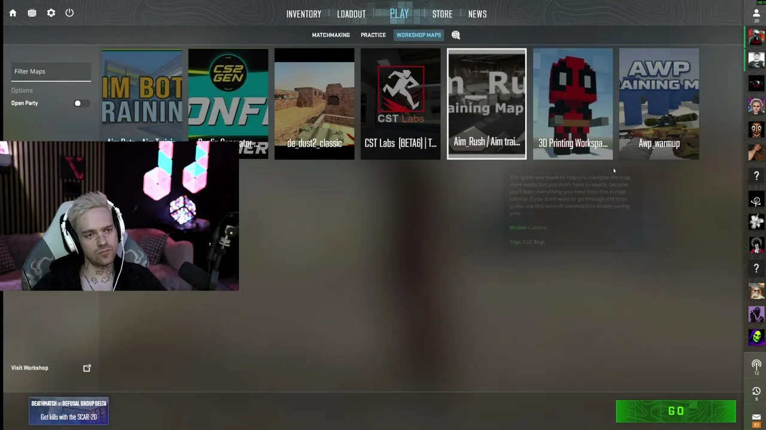Screen dimensions: 766x430
Task: Open the NEWS menu
Action: tap(477, 14)
